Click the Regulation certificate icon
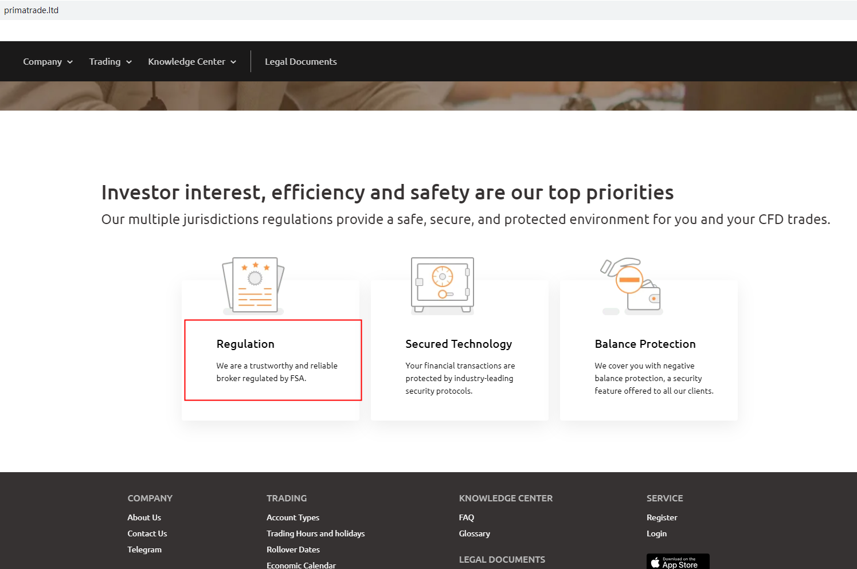The image size is (857, 569). [x=253, y=285]
